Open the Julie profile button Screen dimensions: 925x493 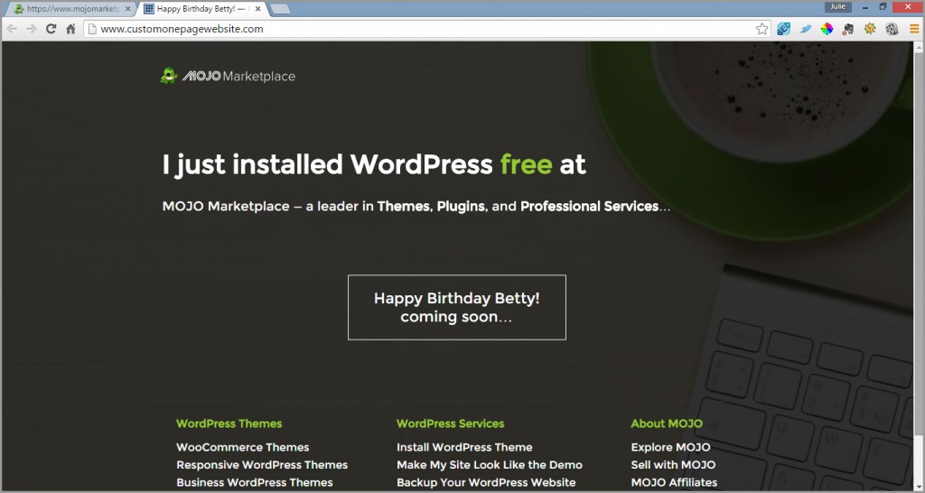coord(837,7)
